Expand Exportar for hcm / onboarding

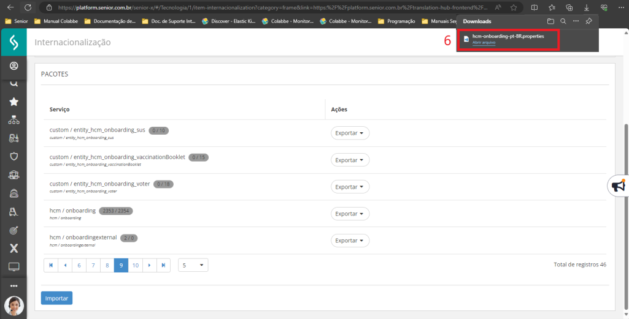350,214
